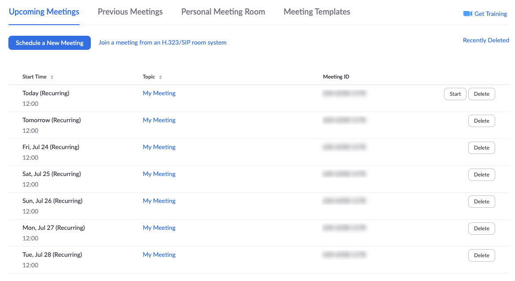Open My Meeting topic for Mon, Jul 27

(x=159, y=228)
